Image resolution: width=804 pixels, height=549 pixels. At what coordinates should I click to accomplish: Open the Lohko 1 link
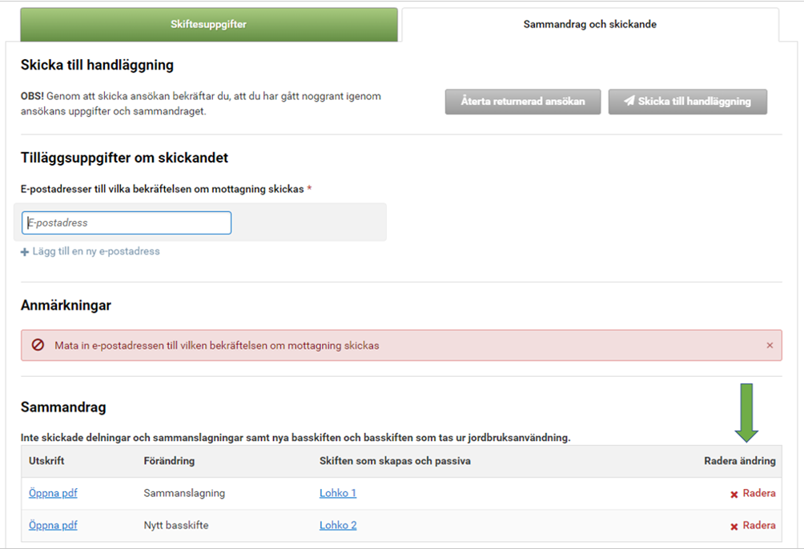click(x=337, y=493)
